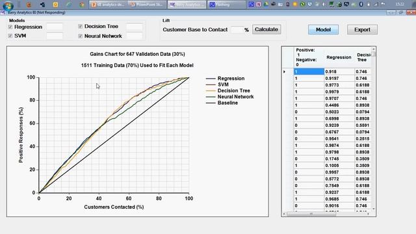Click the Gains Chart title text
The width and height of the screenshot is (416, 234).
(137, 54)
